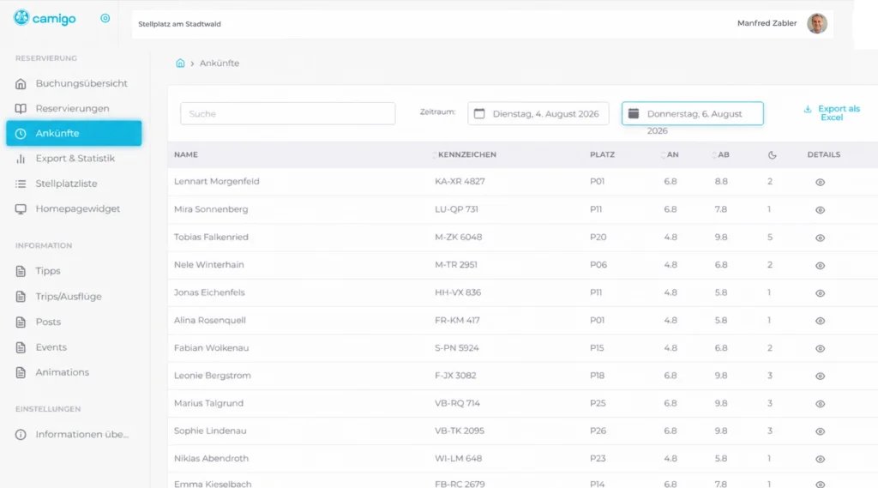
Task: Open Buchungsübersicht in sidebar
Action: coord(74,83)
